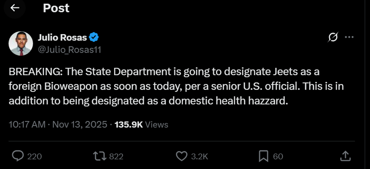The width and height of the screenshot is (370, 169).
Task: Click the 3.2K likes count
Action: [200, 157]
